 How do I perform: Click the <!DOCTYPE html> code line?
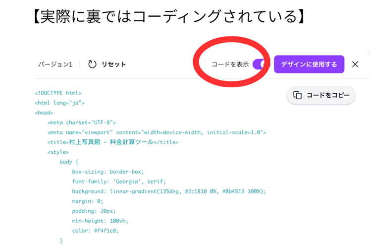(x=58, y=93)
